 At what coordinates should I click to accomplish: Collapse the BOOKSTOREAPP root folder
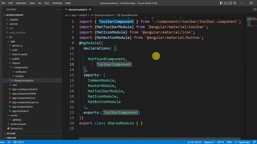point(15,15)
